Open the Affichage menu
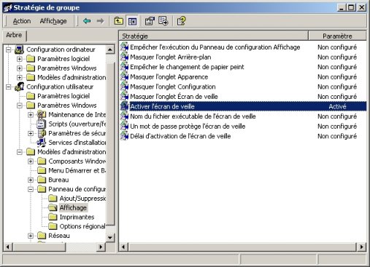Viewport: 370px width, 267px height. (53, 21)
